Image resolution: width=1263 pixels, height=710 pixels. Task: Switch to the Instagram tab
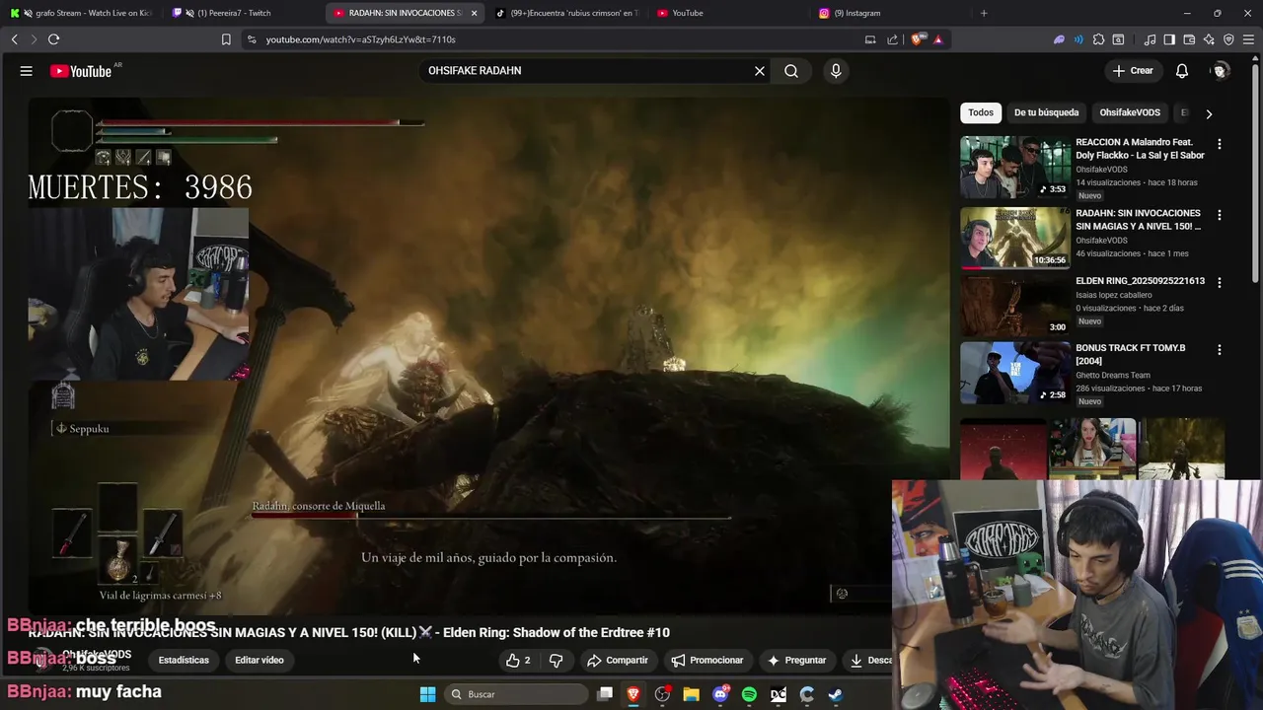pyautogui.click(x=889, y=13)
